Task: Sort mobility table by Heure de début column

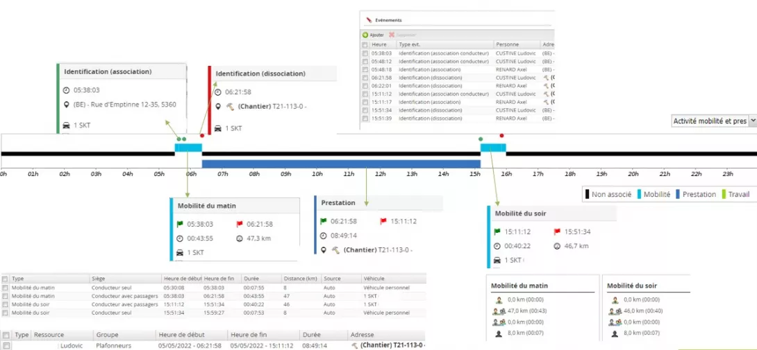Action: tap(182, 279)
